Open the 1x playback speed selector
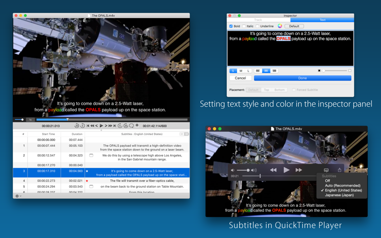Image resolution: width=381 pixels, height=238 pixels. (30, 119)
